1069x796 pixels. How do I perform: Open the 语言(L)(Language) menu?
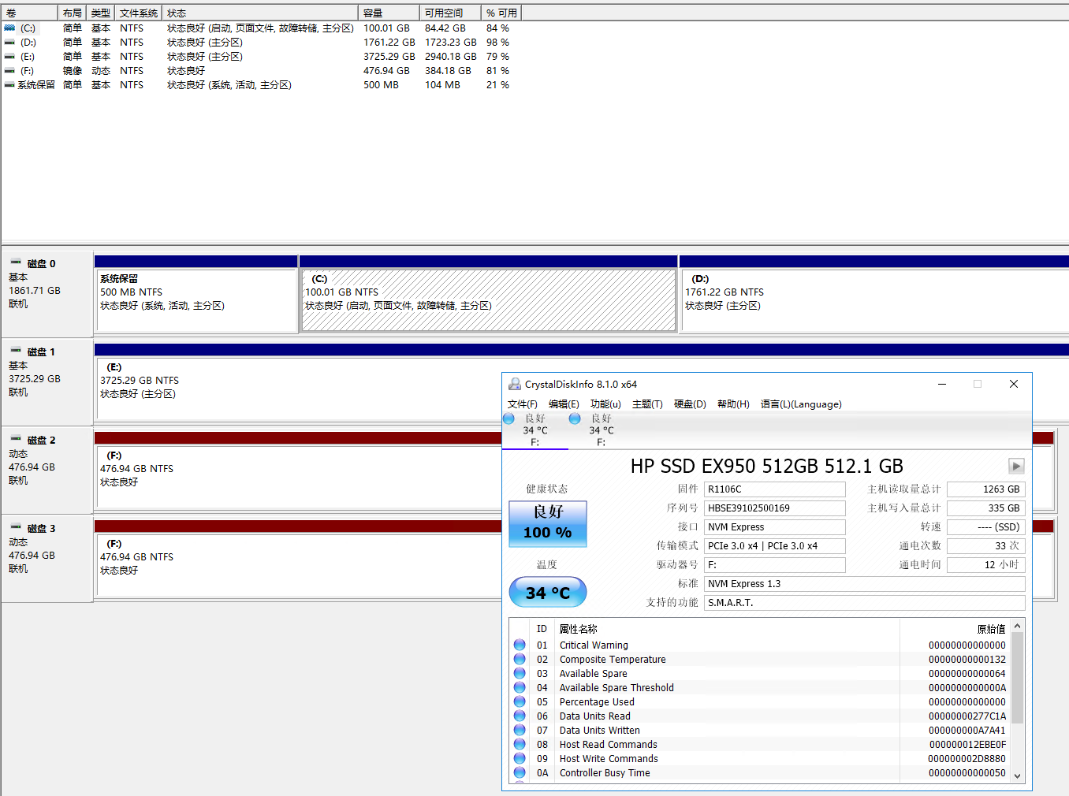pos(801,404)
